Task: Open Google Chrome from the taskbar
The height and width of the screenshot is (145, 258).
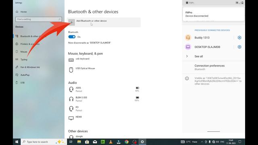Action: 127,142
